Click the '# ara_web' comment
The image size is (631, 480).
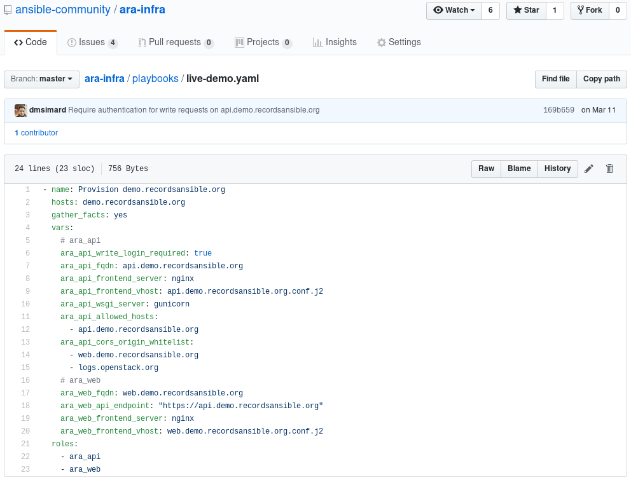tap(81, 380)
